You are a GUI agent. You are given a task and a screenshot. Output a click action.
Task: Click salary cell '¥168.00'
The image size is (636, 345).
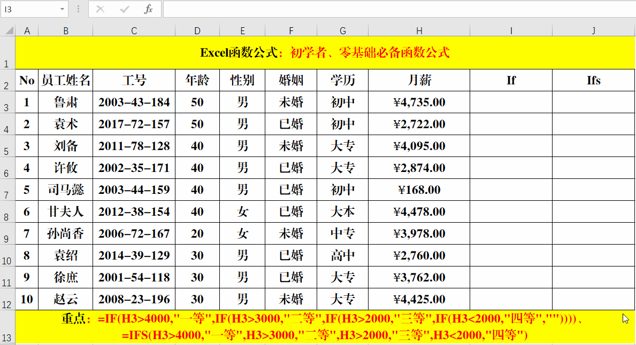coord(419,190)
